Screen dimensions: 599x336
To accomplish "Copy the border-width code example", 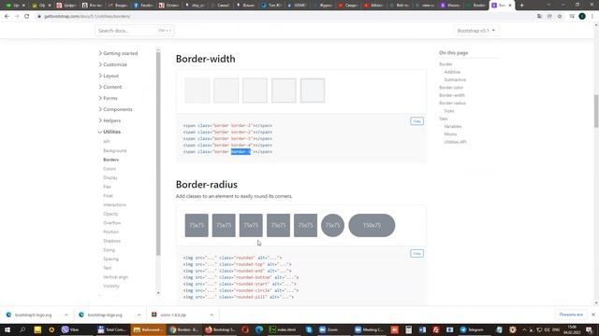I will tap(416, 121).
